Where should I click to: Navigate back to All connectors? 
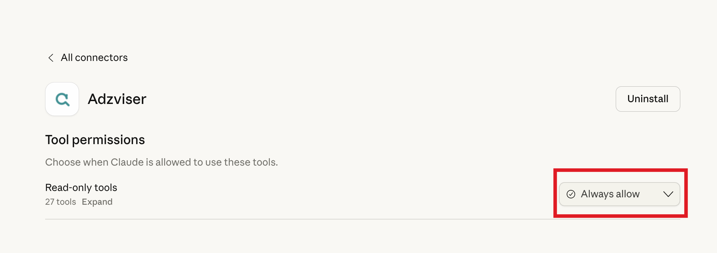pos(94,57)
